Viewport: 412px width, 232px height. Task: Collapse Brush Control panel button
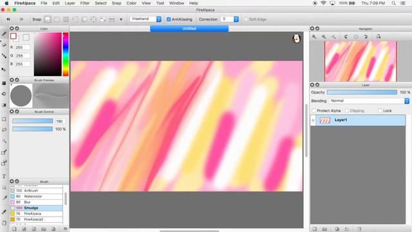click(17, 111)
